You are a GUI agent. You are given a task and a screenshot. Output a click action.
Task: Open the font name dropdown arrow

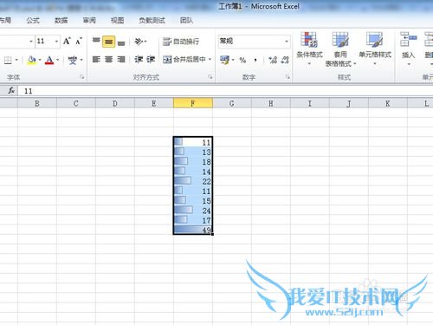pyautogui.click(x=31, y=42)
